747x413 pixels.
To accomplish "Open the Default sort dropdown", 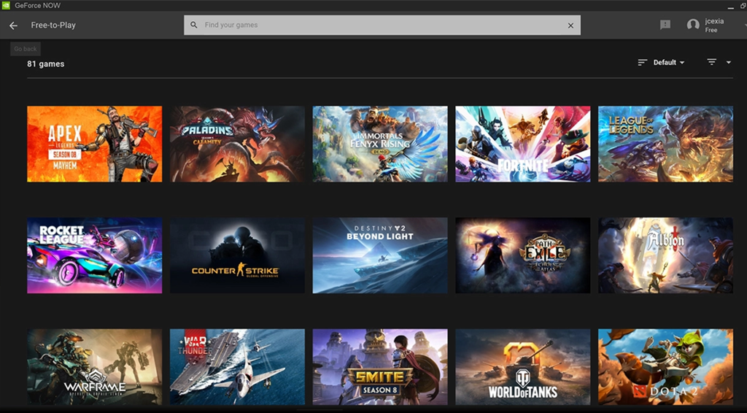I will [x=669, y=63].
